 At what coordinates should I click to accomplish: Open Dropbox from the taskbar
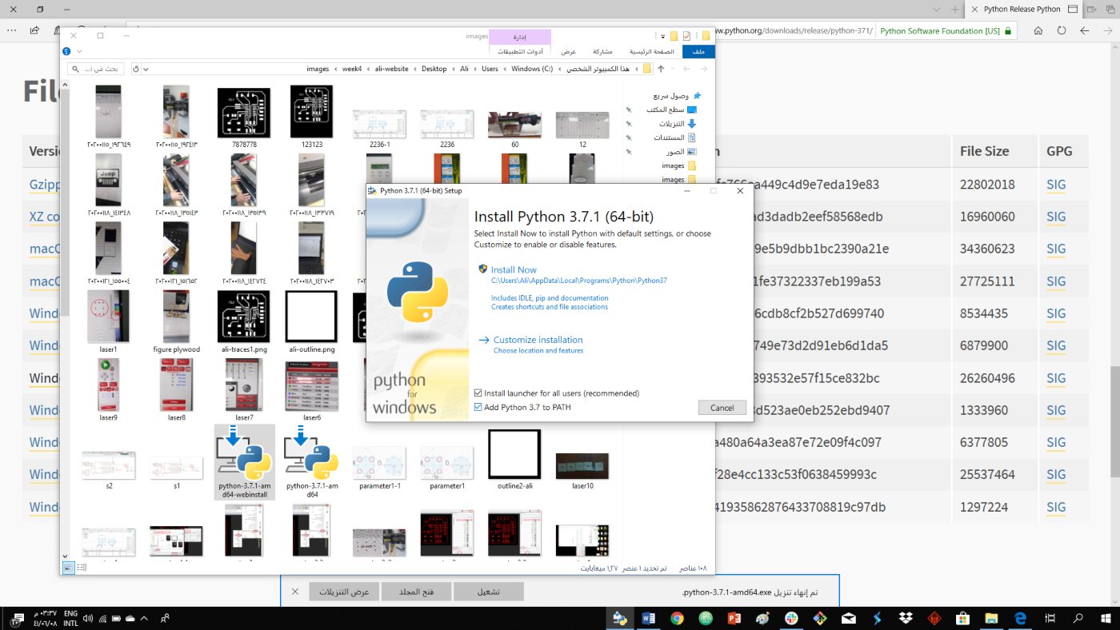pos(906,618)
